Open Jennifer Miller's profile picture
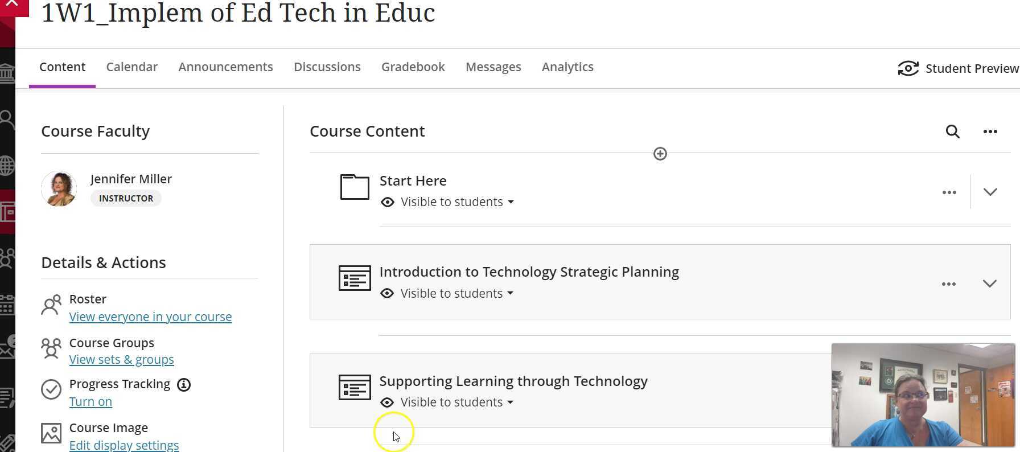The height and width of the screenshot is (452, 1020). [x=59, y=188]
